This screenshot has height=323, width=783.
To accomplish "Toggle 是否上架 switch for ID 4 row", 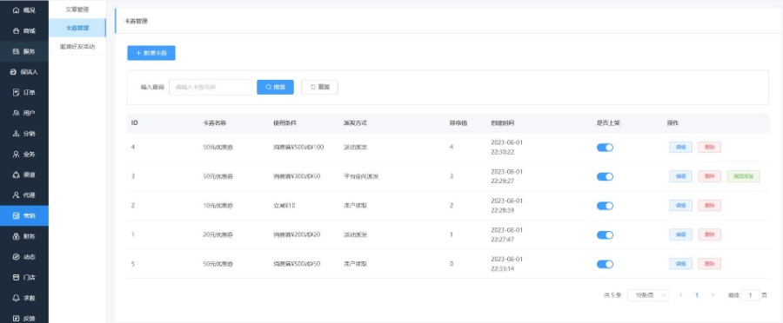I will click(605, 148).
